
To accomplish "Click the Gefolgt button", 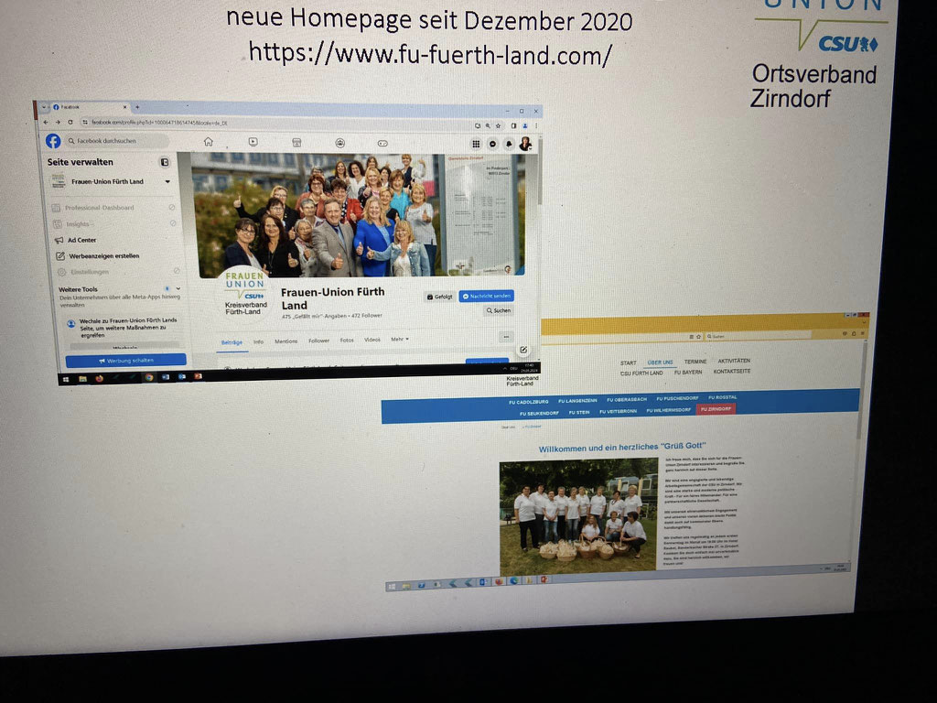I will [x=440, y=297].
